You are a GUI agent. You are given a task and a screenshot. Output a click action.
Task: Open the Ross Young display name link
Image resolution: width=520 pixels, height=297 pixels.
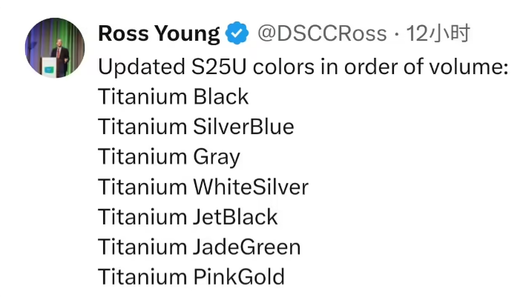tap(159, 34)
